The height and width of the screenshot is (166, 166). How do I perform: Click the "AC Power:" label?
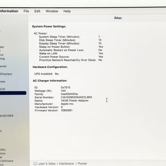point(41,34)
